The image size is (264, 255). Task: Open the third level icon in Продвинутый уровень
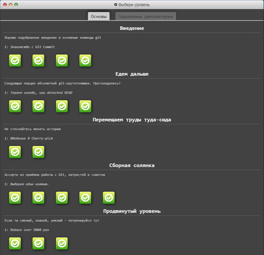pos(62,244)
